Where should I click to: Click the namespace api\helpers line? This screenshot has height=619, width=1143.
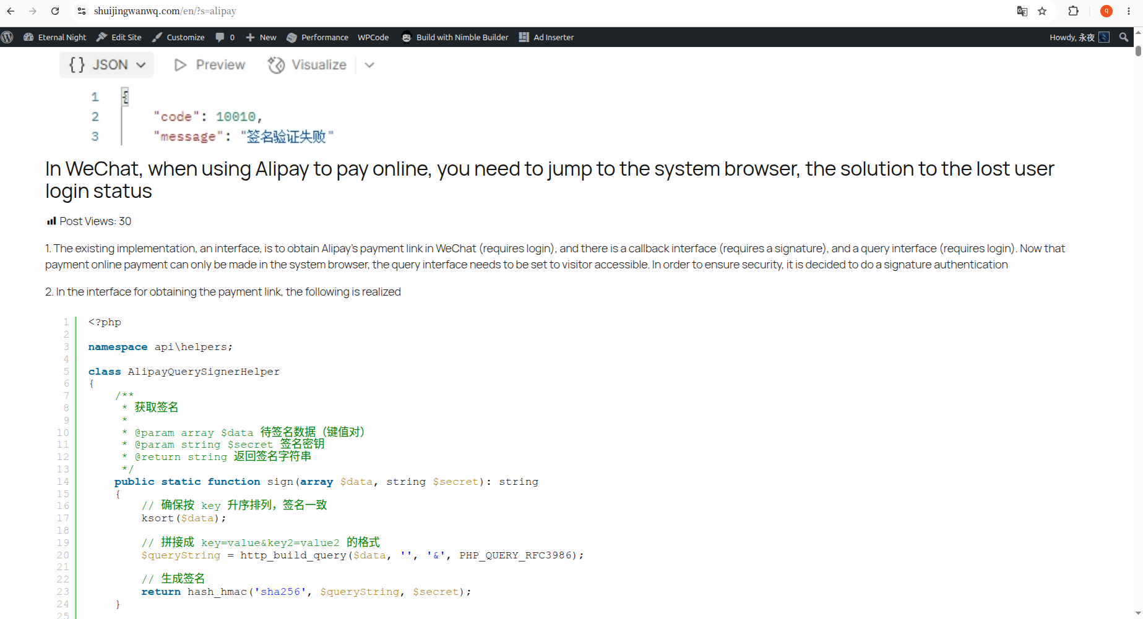(x=160, y=347)
